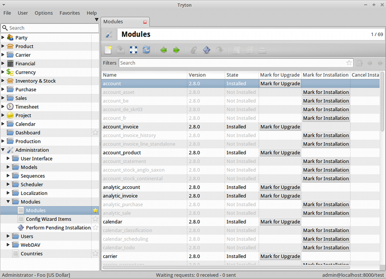Viewport: 386px width, 279px height.
Task: Click the bookmark star in Filters search
Action: (349, 63)
